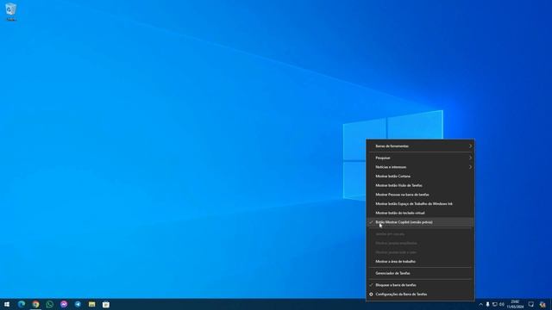Click the microphone tray icon
Screen dimensions: 552x310
click(487, 304)
